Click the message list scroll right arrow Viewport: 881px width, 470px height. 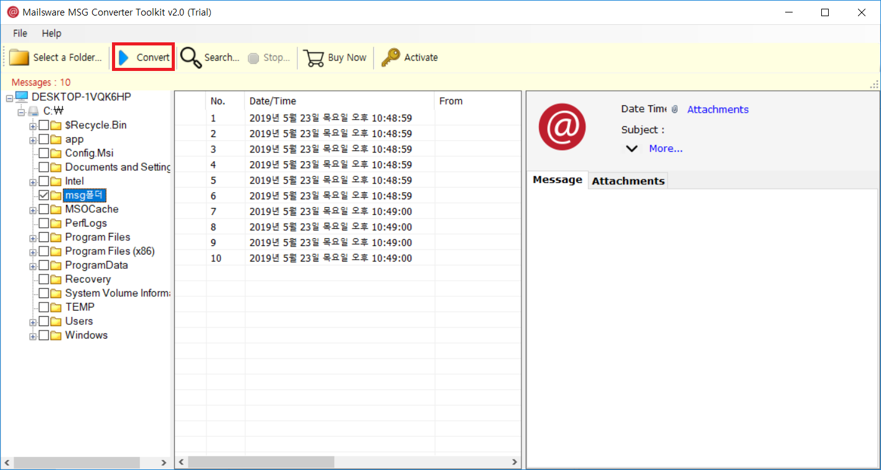click(x=515, y=463)
